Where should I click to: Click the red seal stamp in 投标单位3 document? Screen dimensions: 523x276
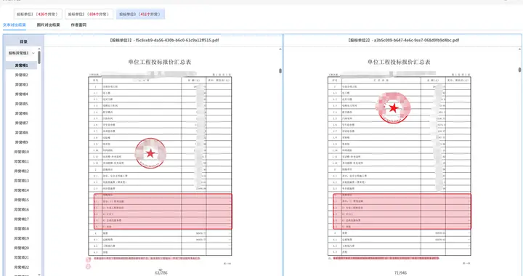(x=150, y=153)
